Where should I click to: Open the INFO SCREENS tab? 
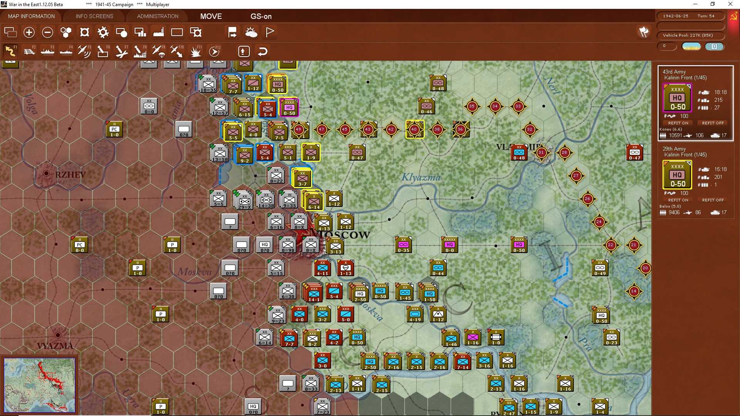94,16
